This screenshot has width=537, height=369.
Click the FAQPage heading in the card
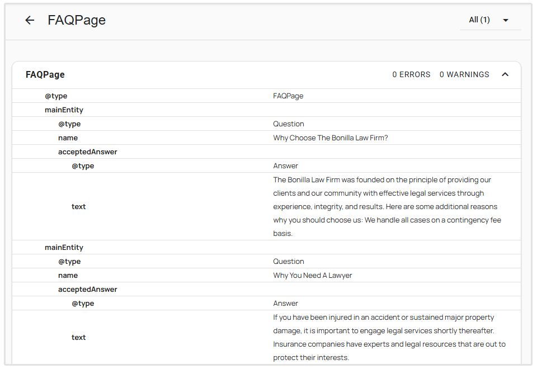click(44, 74)
